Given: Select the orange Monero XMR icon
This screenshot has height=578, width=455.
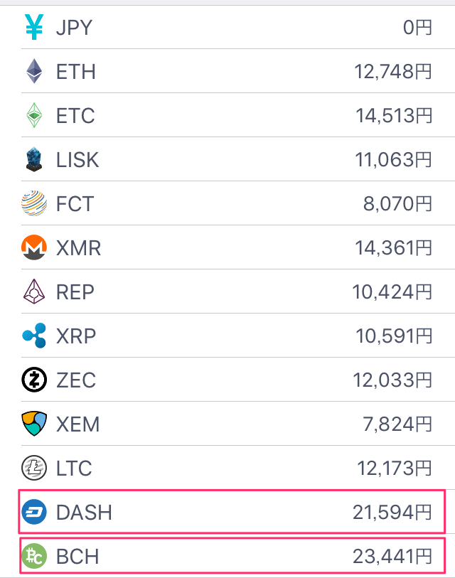Looking at the screenshot, I should [x=34, y=247].
